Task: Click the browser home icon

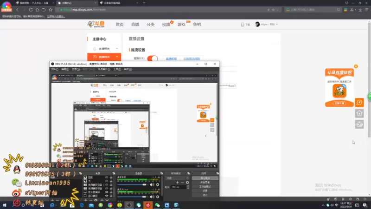Action: (37, 10)
